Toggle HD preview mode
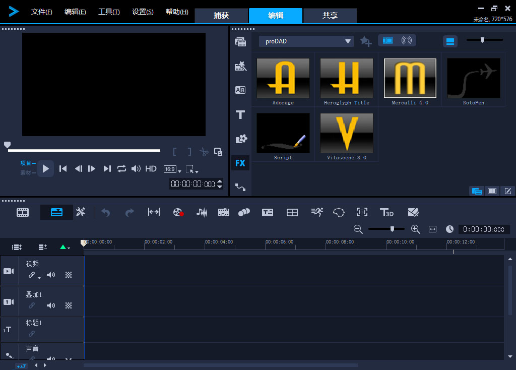The width and height of the screenshot is (516, 370). pos(151,169)
